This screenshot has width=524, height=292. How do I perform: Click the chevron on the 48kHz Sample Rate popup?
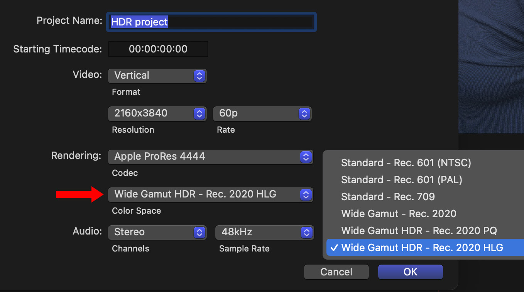tap(306, 233)
